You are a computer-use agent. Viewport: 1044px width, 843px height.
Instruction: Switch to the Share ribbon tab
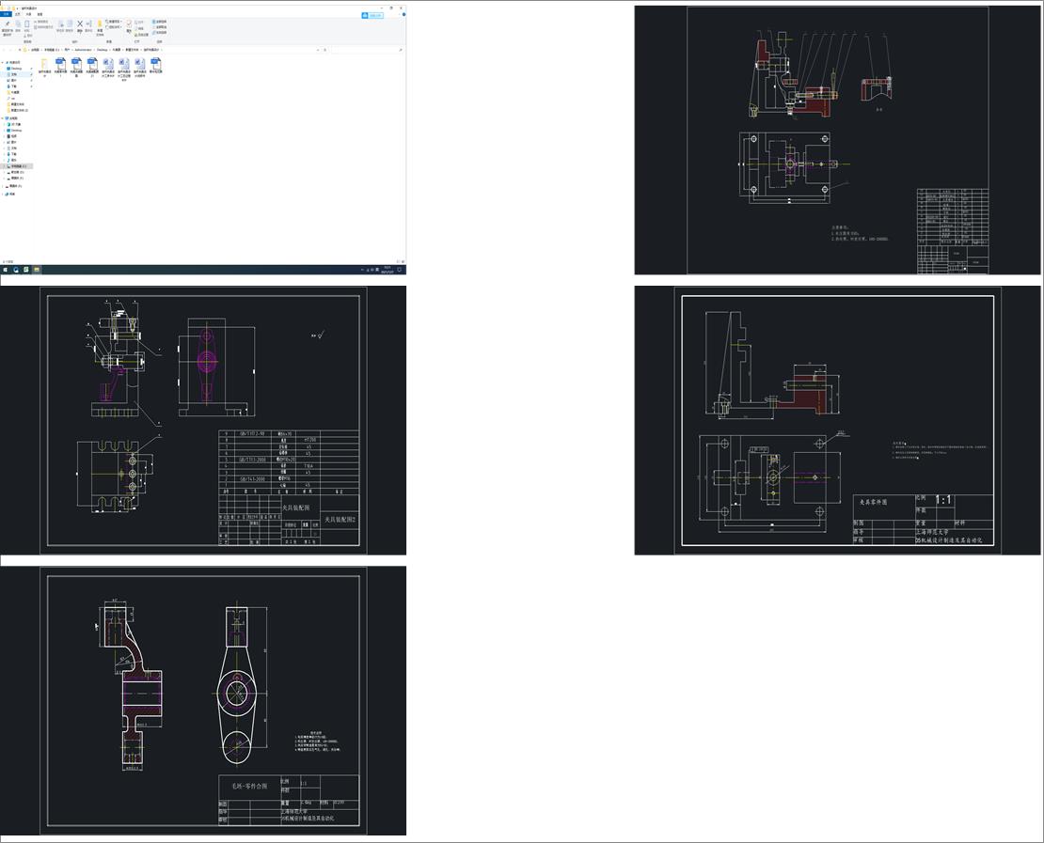click(x=28, y=14)
